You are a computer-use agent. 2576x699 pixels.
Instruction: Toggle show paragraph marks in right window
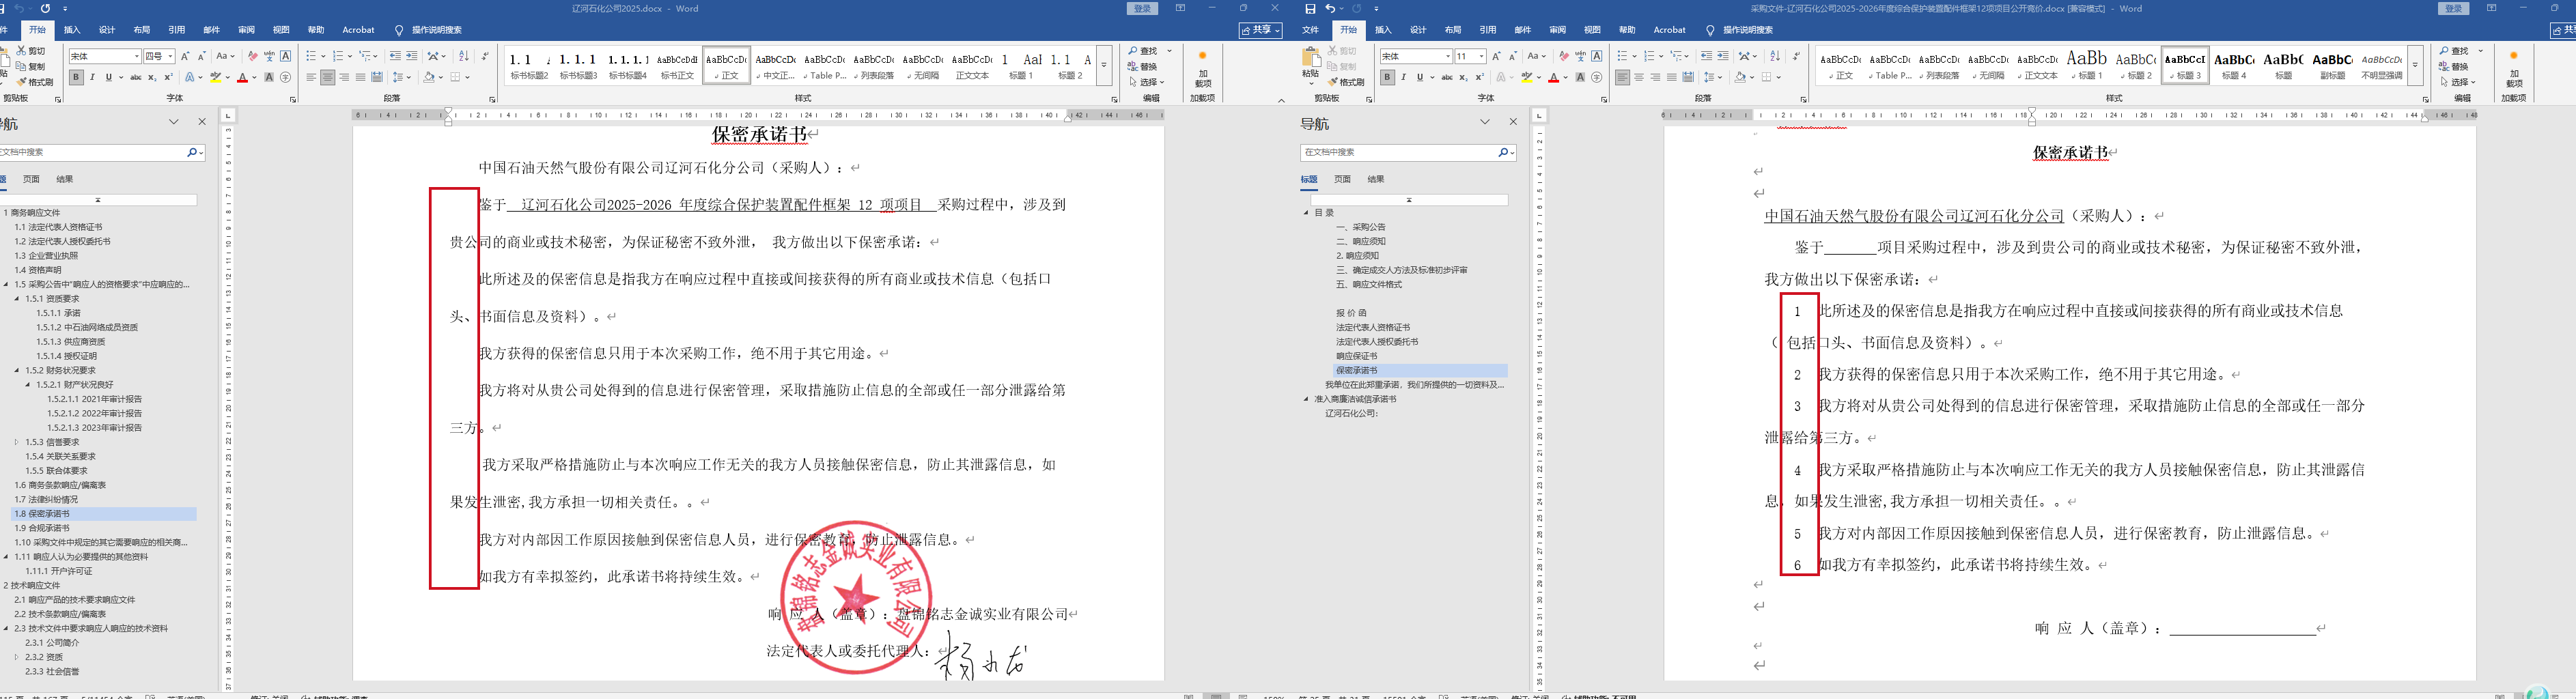click(1796, 56)
